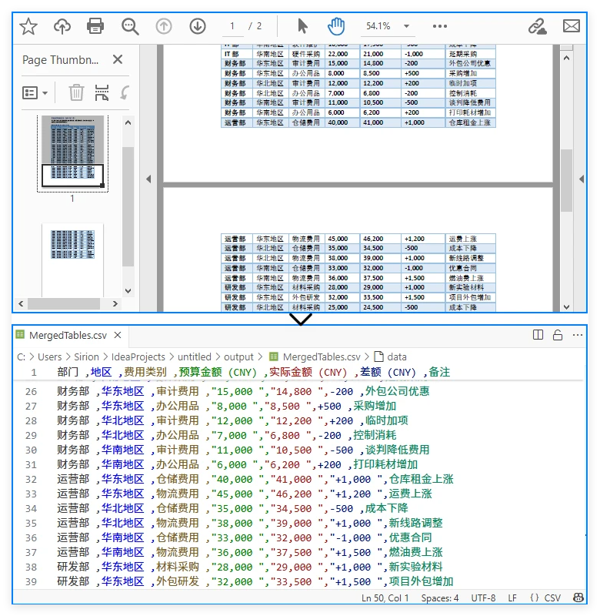Collapse the left thumbnails pane arrow
Image resolution: width=600 pixels, height=616 pixels.
coord(149,179)
